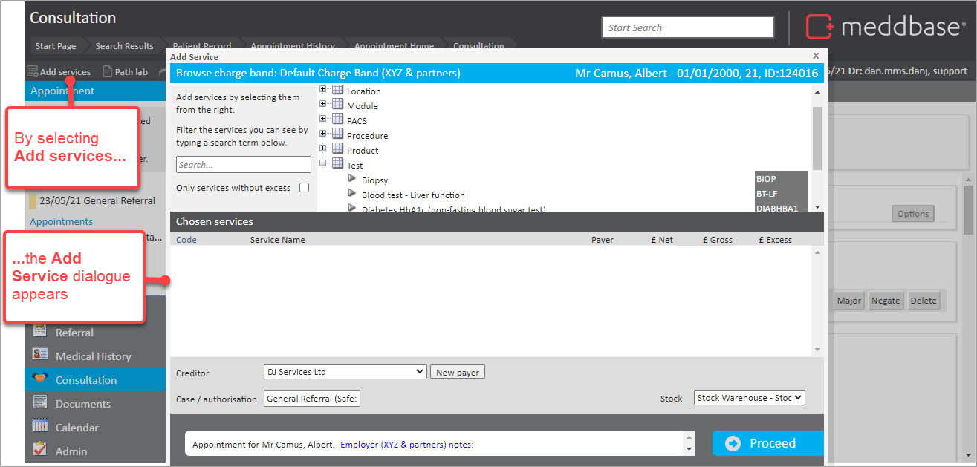Click the New payer button

point(457,372)
